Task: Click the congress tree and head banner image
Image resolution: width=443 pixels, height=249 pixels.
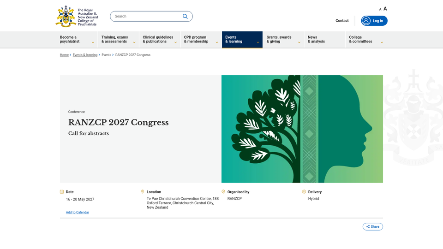Action: [x=302, y=129]
